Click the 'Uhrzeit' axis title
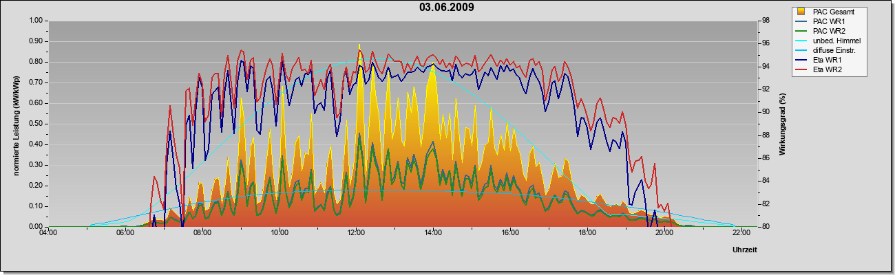Viewport: 895px width, 275px height. click(x=745, y=251)
